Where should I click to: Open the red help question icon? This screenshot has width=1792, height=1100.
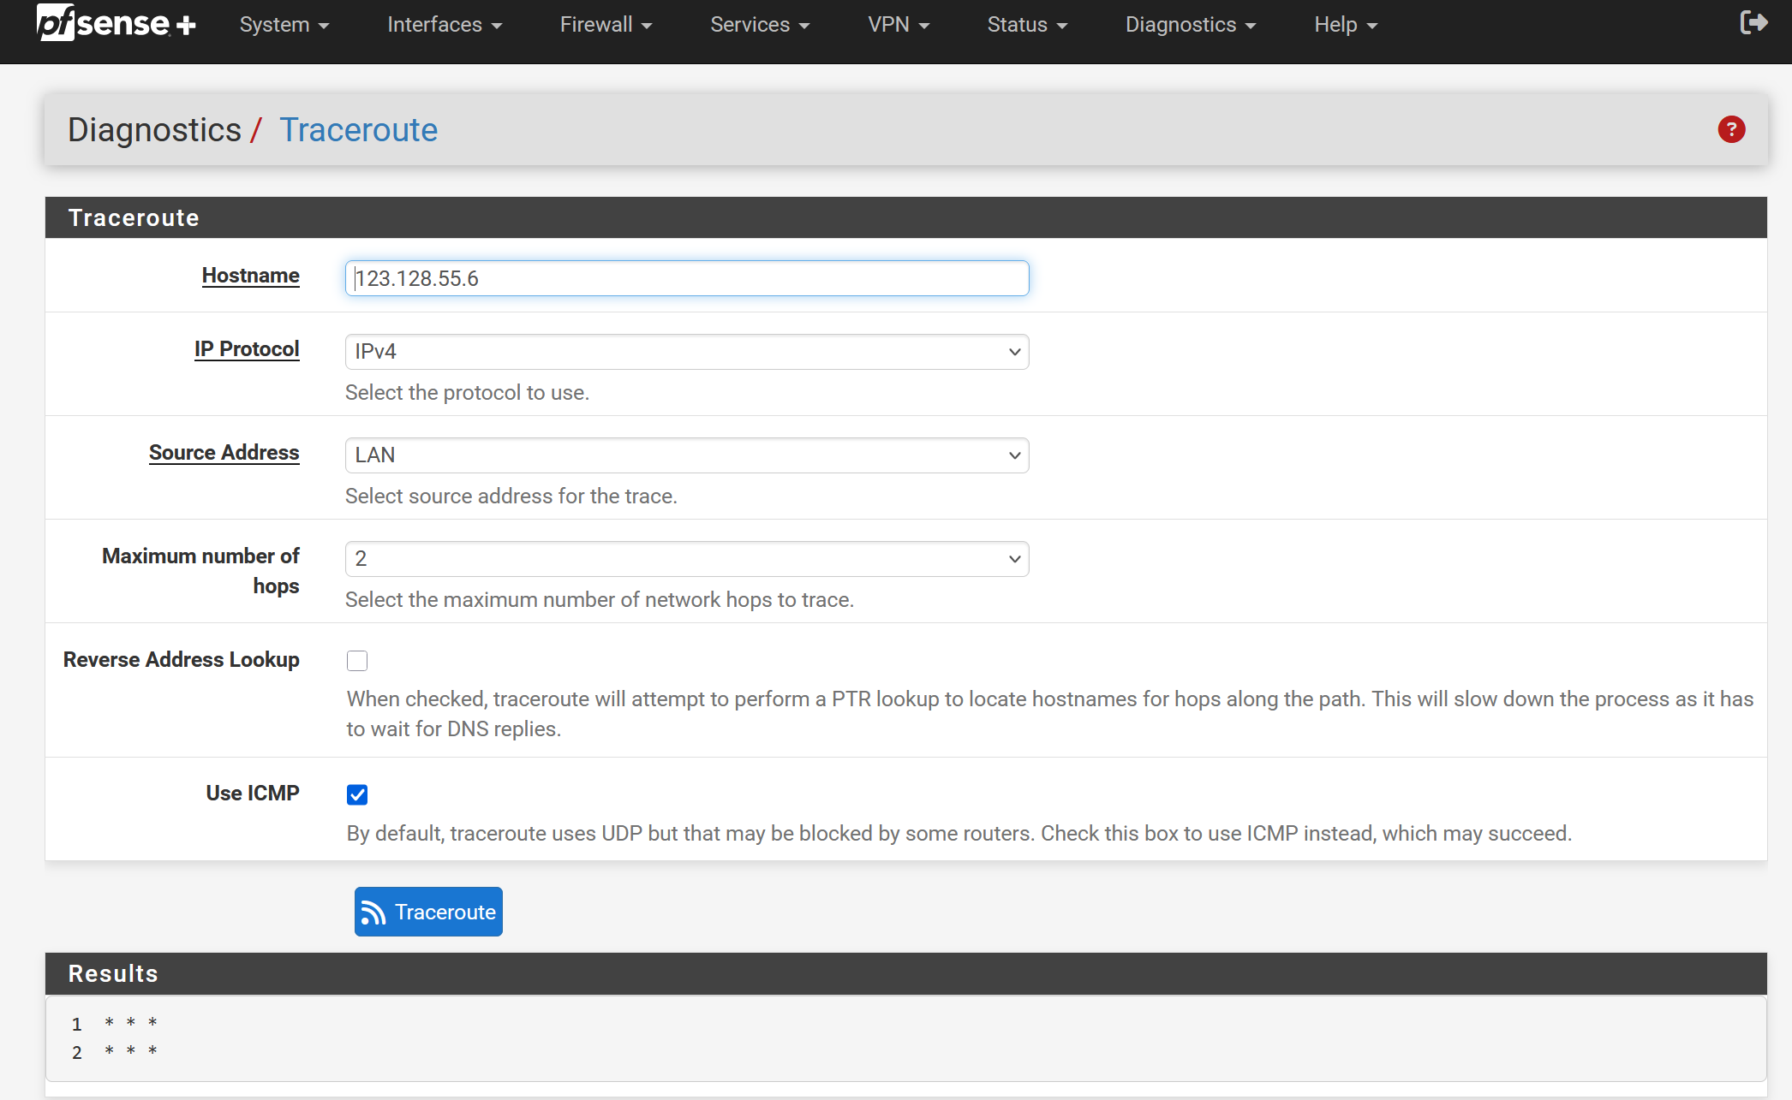pyautogui.click(x=1731, y=129)
